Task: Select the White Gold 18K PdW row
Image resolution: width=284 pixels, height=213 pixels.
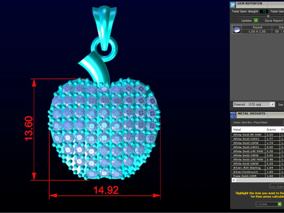Action: [258, 159]
